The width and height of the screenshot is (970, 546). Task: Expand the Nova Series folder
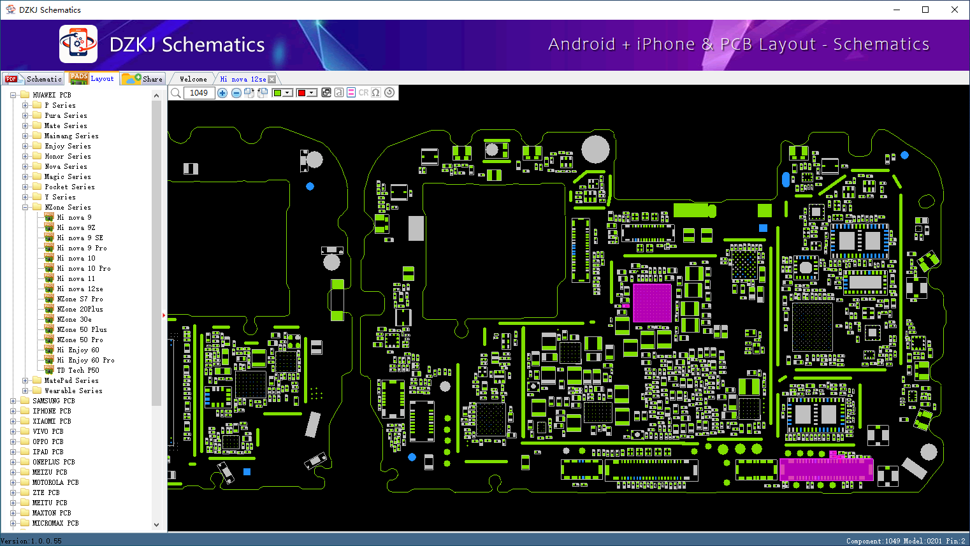[25, 166]
